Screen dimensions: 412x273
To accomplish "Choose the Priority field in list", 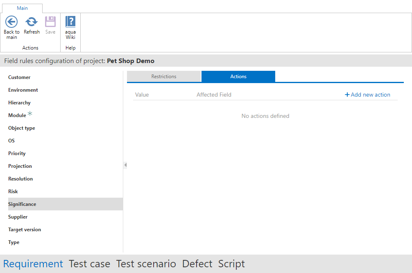I will 17,153.
